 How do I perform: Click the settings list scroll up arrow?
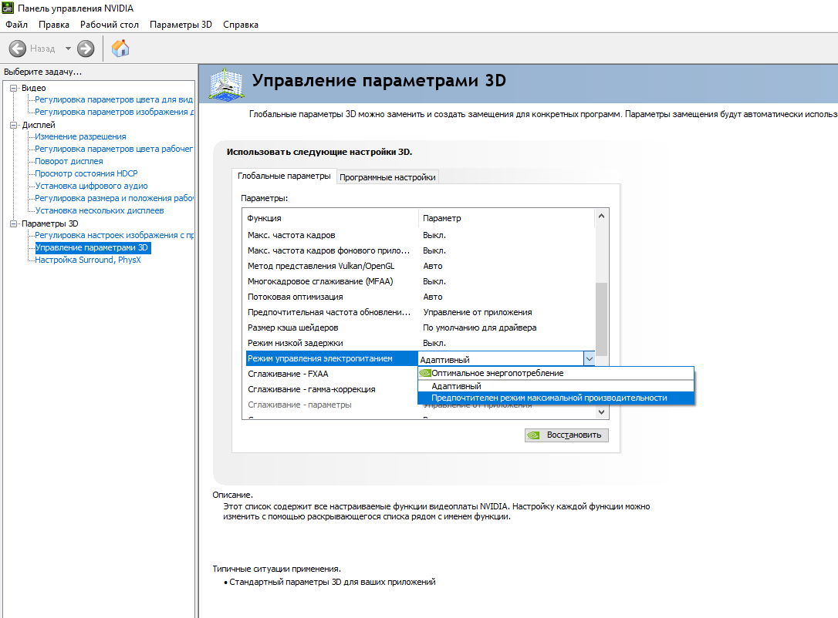[x=602, y=216]
